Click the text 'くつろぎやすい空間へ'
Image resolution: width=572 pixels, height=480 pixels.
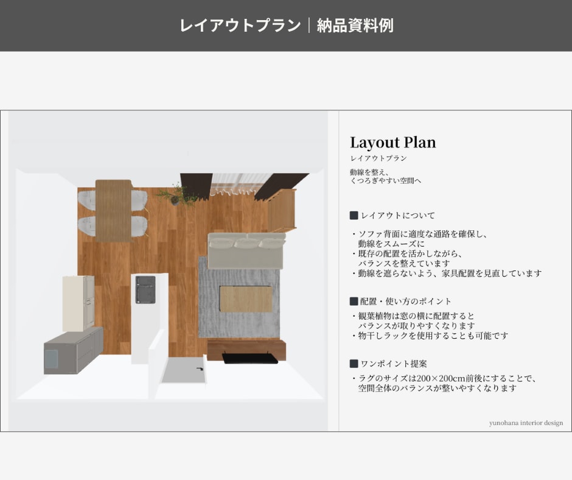pos(386,180)
